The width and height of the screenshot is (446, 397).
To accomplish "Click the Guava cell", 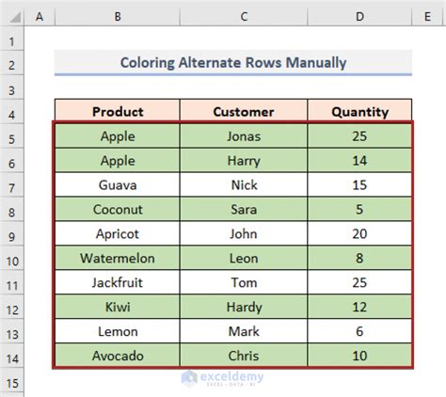I will coord(118,184).
